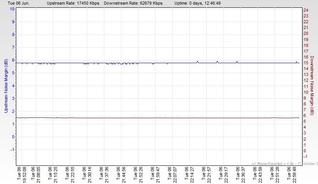Screen dimensions: 318x184
Task: Click the 24 tick on downstream axis
Action: coord(306,10)
